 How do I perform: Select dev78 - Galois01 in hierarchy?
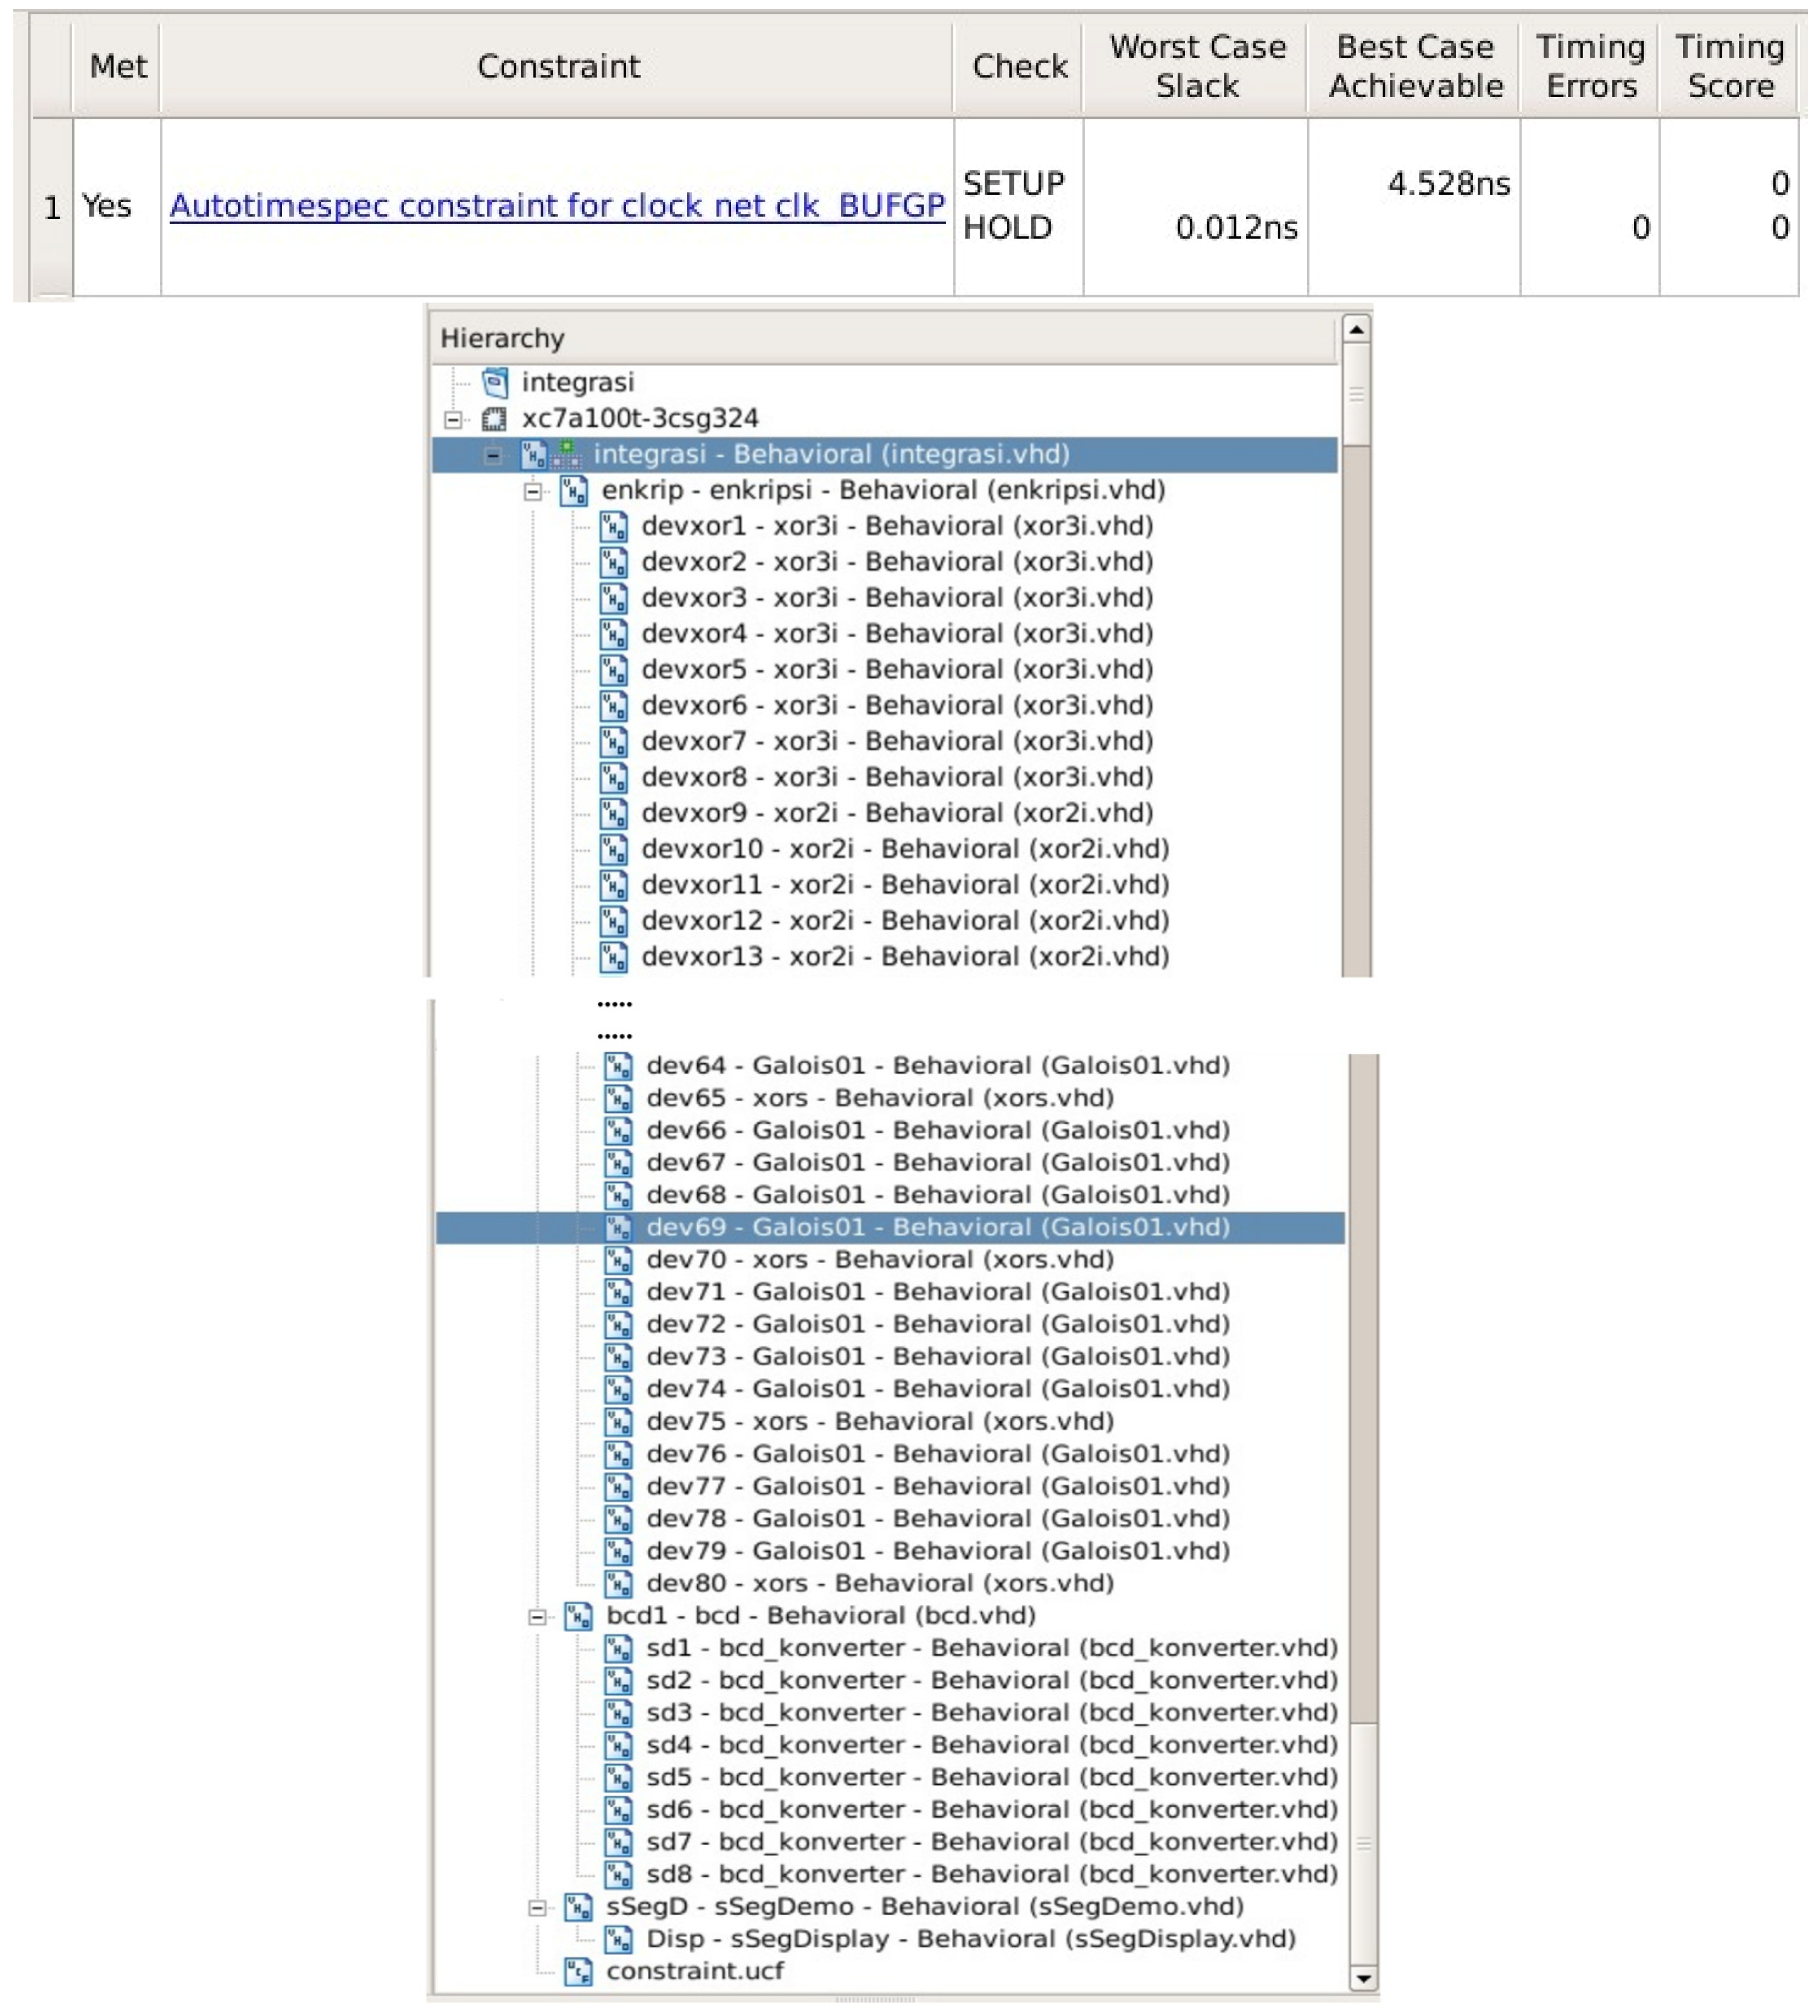point(938,1519)
